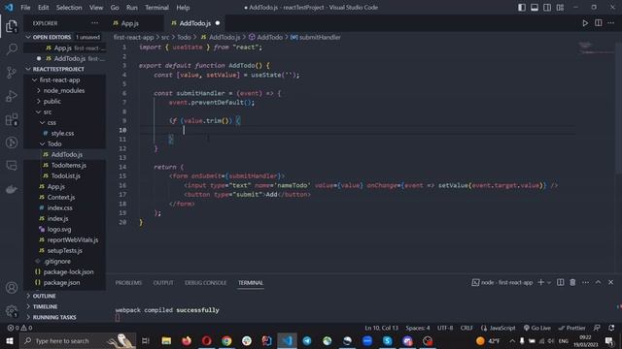Toggle the Secondary Side Bar layout icon

[547, 8]
